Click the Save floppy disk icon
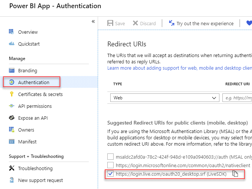 pyautogui.click(x=110, y=23)
